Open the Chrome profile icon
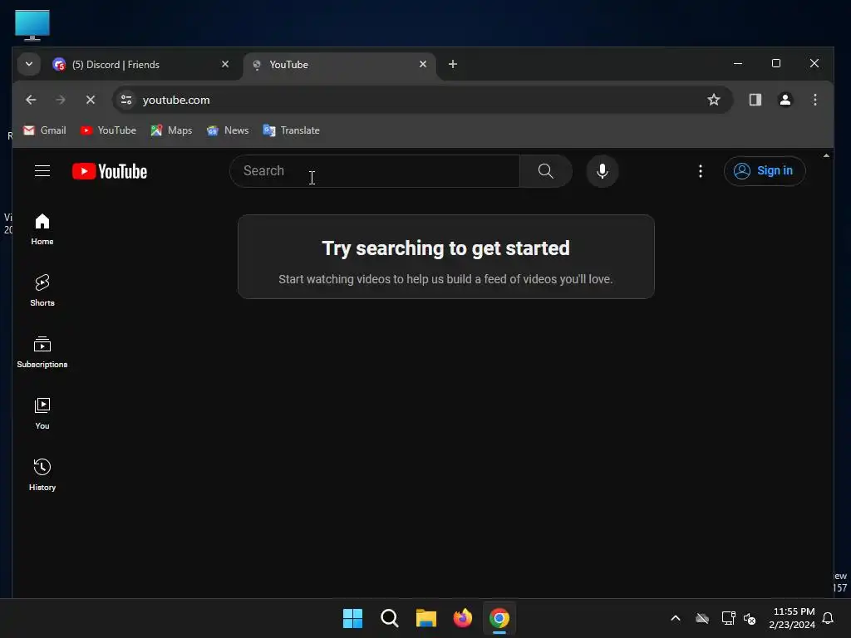851x638 pixels. coord(785,100)
